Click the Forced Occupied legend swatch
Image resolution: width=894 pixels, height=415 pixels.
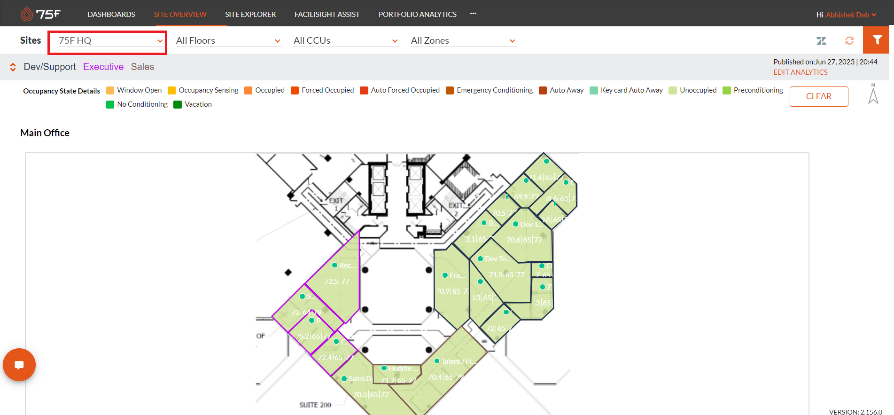coord(295,91)
